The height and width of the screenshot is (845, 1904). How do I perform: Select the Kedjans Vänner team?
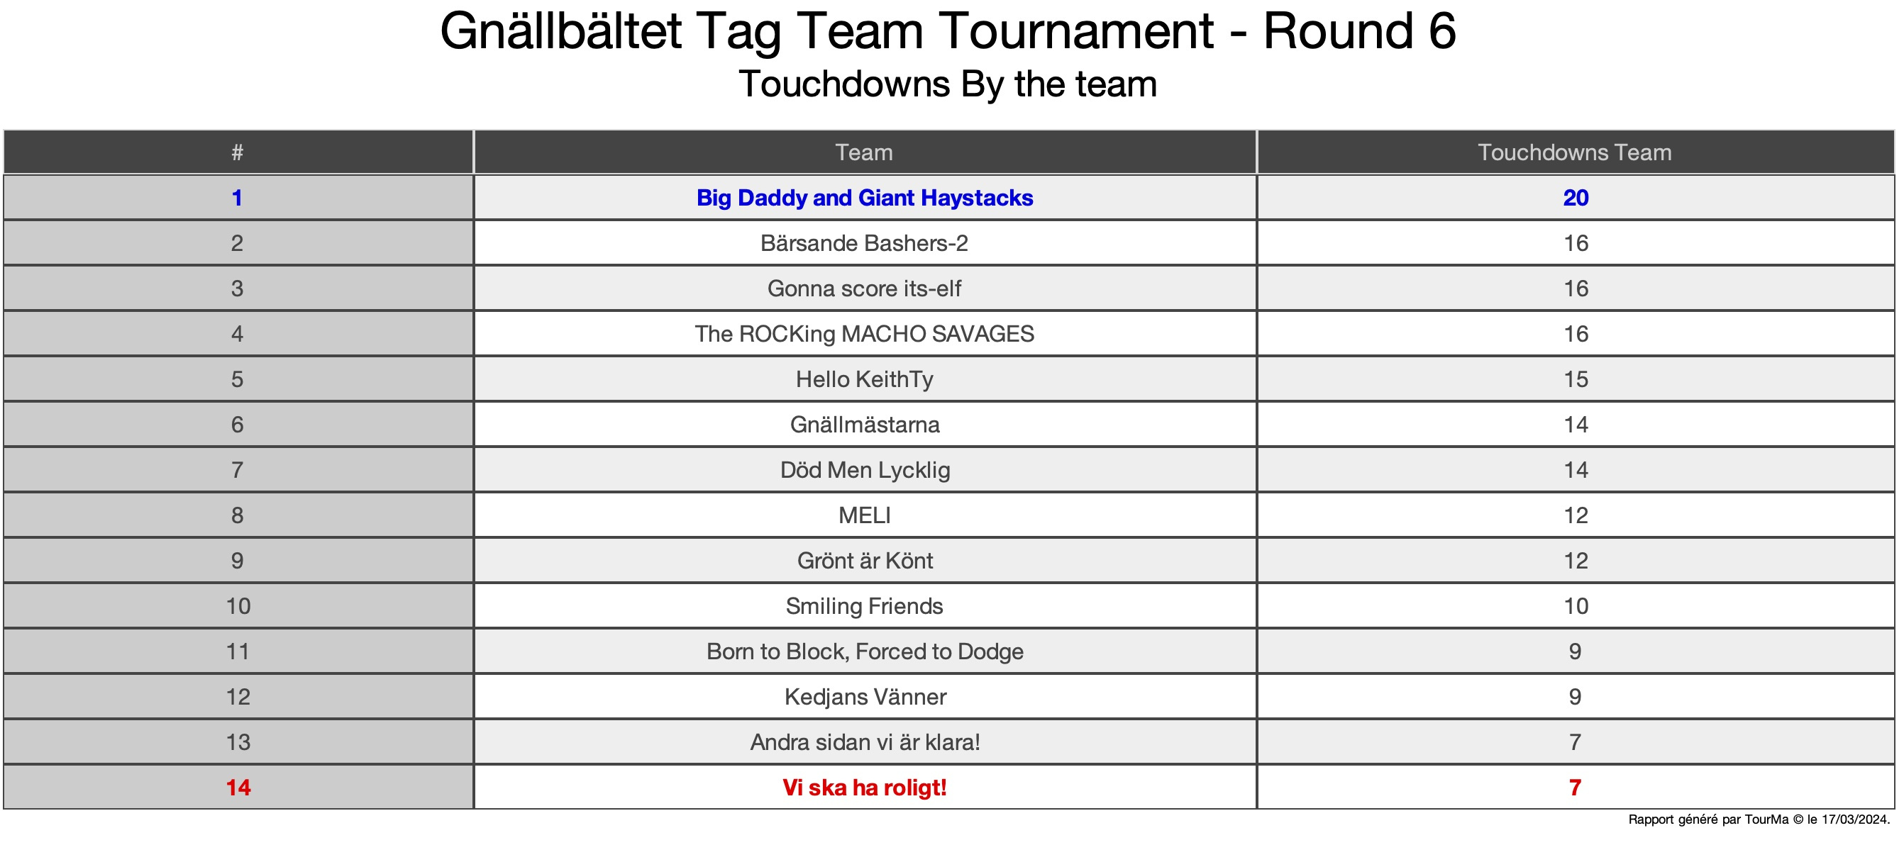point(864,698)
